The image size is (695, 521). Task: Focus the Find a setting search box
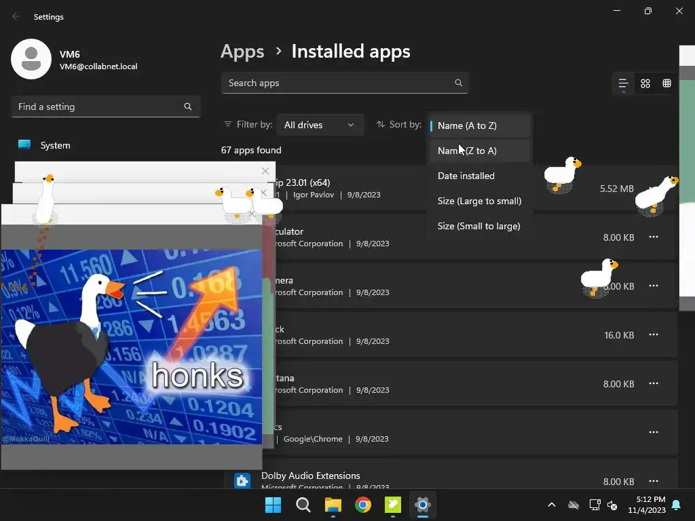[x=105, y=107]
